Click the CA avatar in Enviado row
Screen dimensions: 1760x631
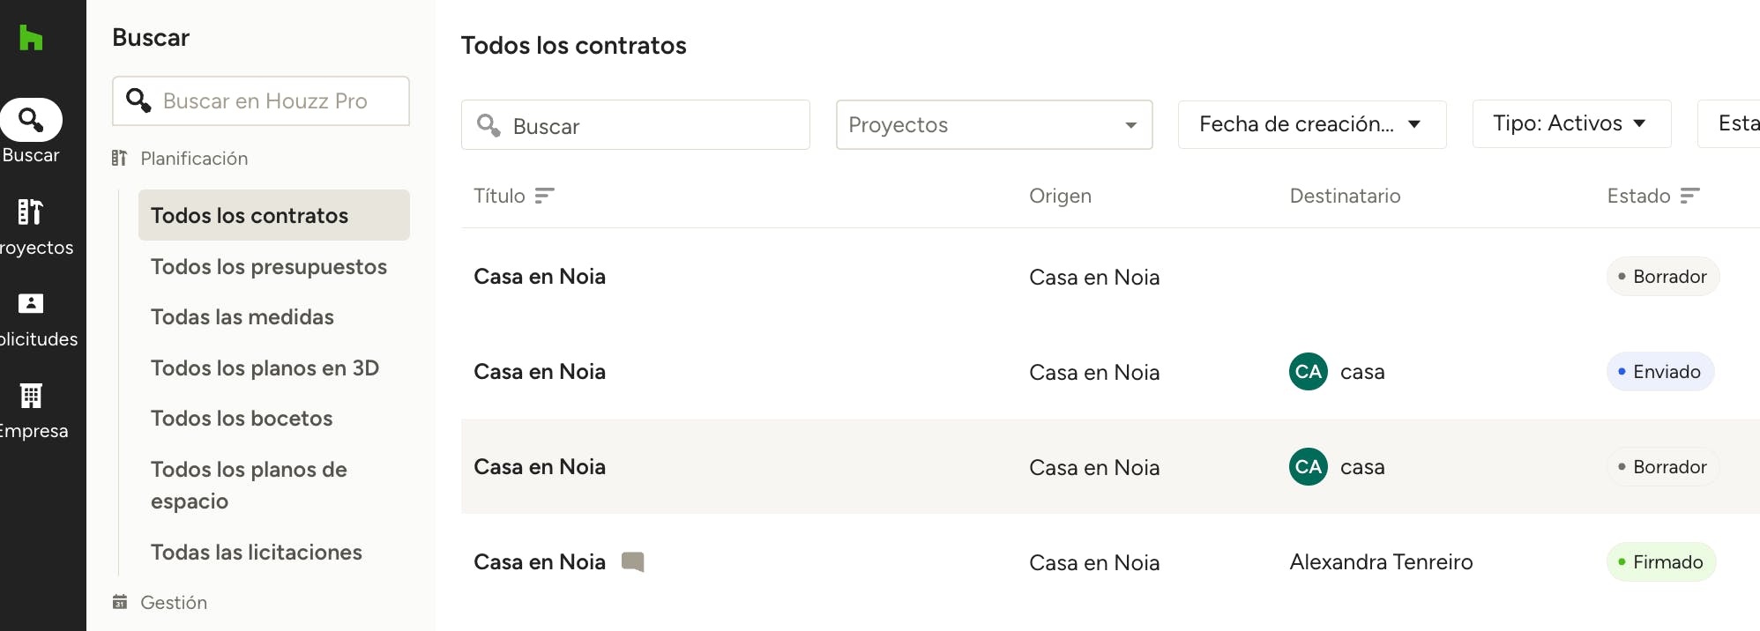click(1309, 372)
